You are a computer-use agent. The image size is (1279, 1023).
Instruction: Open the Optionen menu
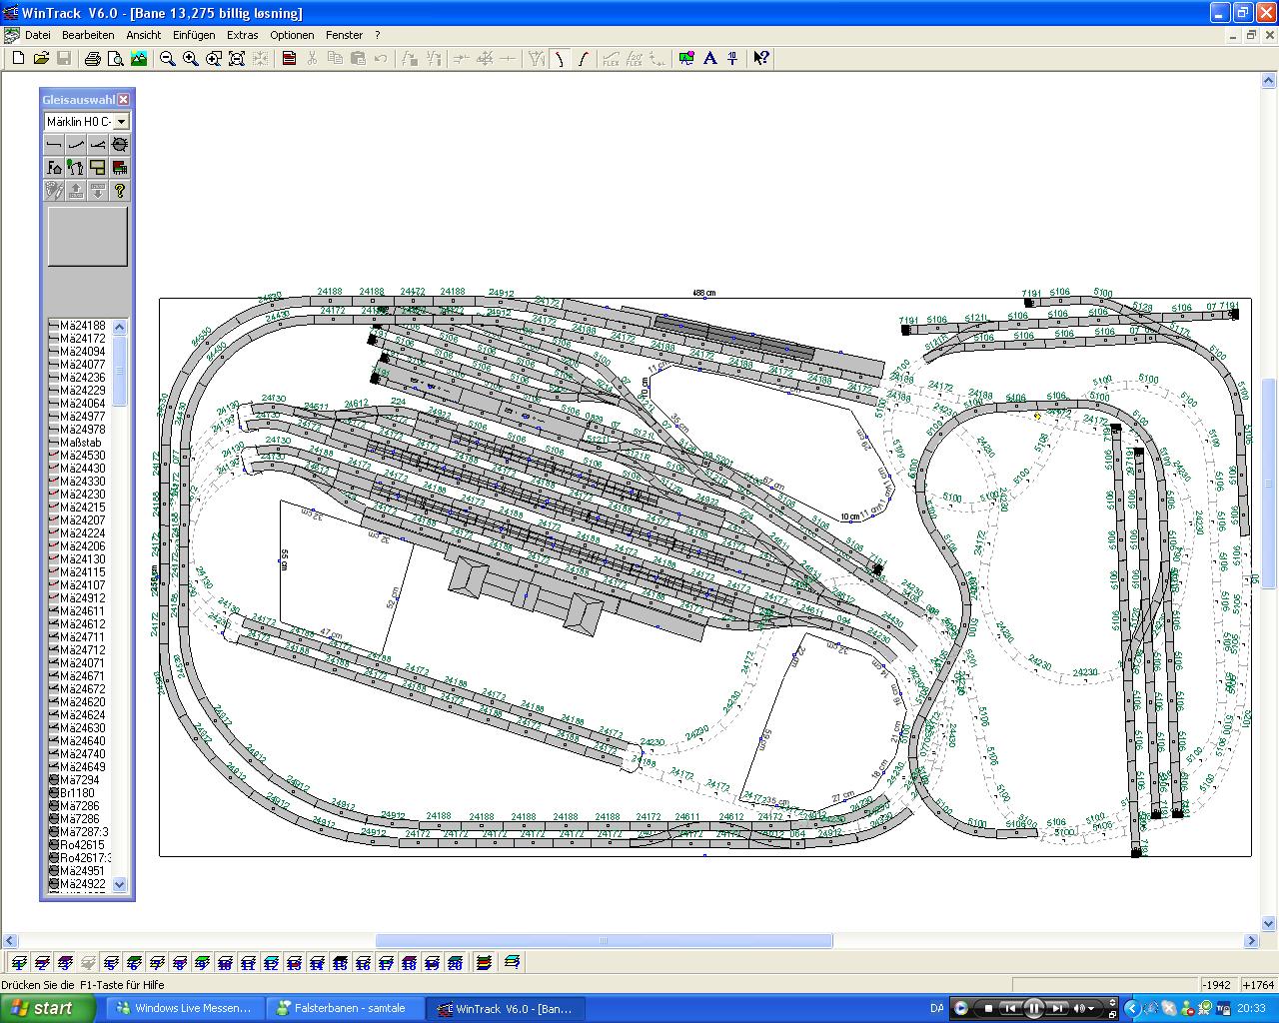pos(292,35)
